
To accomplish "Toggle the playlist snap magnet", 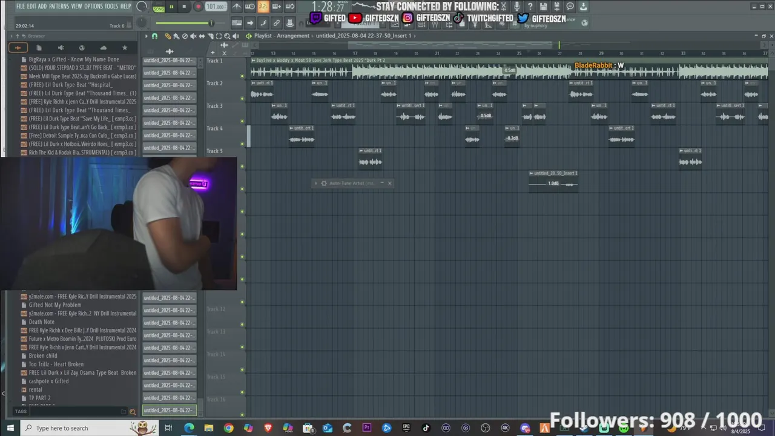I will pos(154,36).
